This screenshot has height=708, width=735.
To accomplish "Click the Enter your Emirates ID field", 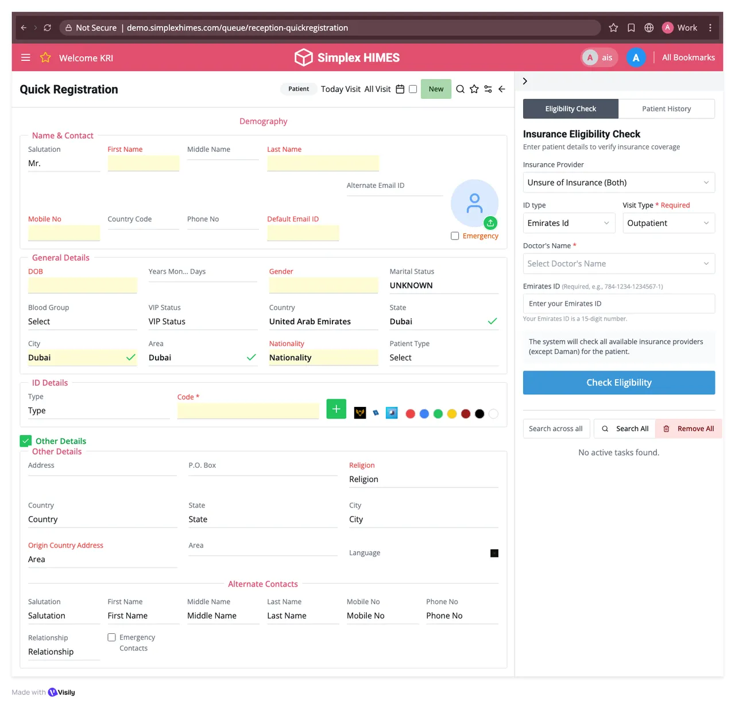I will (x=619, y=303).
